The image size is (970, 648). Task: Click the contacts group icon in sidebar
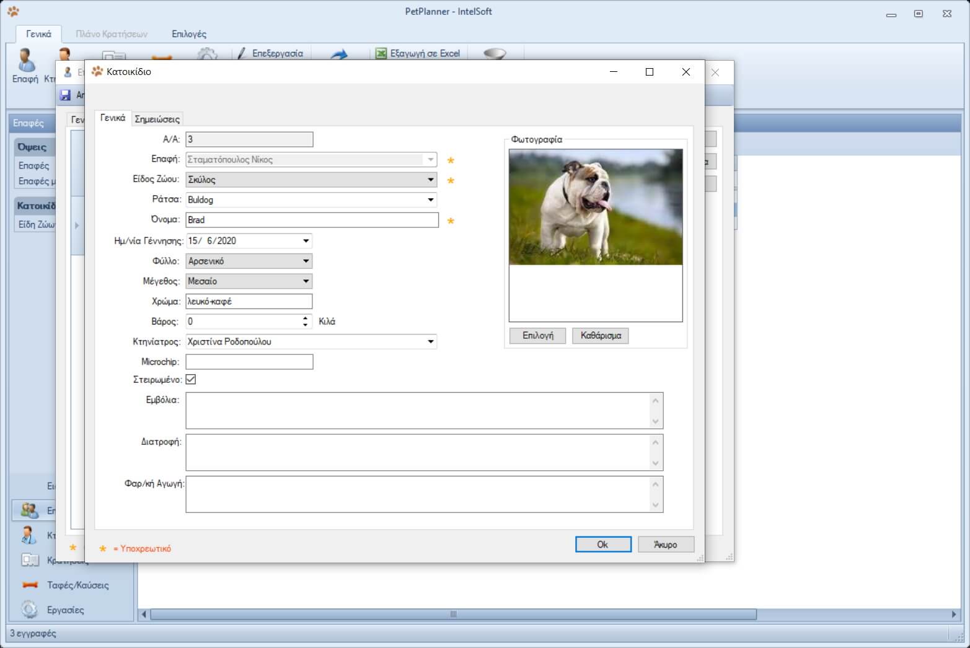(29, 510)
